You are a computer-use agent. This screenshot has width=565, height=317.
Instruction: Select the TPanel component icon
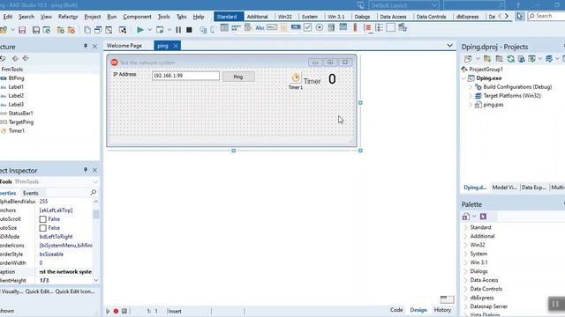pos(390,27)
